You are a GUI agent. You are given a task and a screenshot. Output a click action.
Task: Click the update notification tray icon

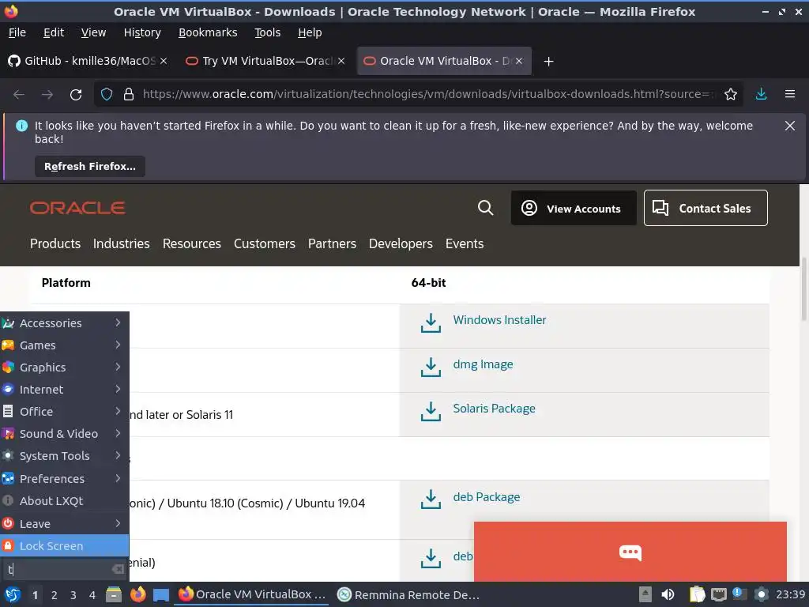[x=739, y=594]
